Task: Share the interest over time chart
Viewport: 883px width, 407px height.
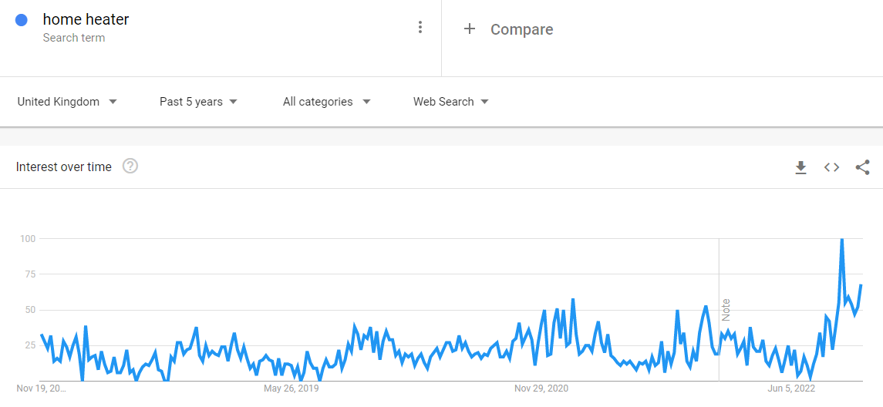Action: point(863,167)
